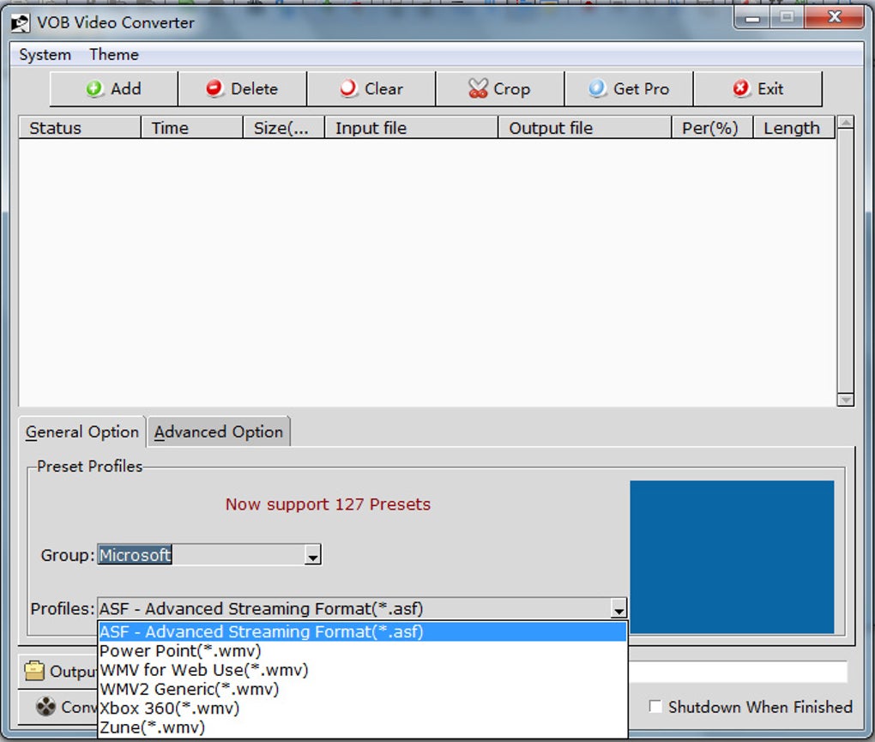The width and height of the screenshot is (875, 742).
Task: Click the output path input field
Action: click(x=738, y=672)
